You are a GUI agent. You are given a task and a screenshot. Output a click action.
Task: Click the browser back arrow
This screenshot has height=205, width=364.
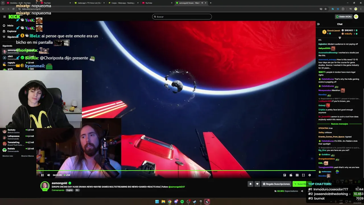3,9
